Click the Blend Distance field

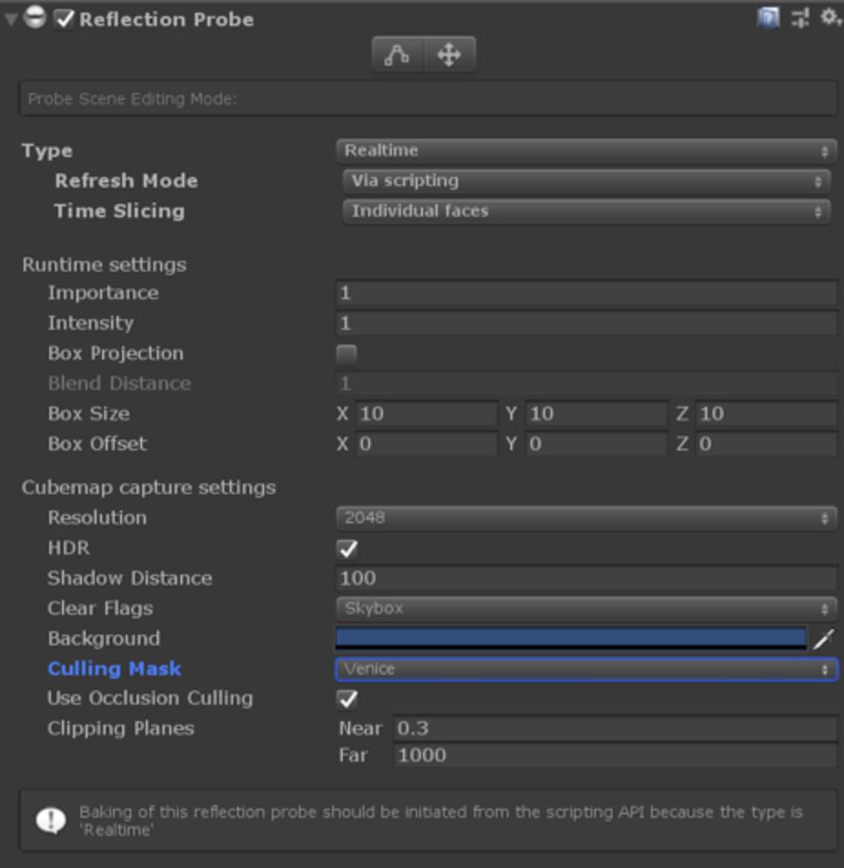(586, 383)
